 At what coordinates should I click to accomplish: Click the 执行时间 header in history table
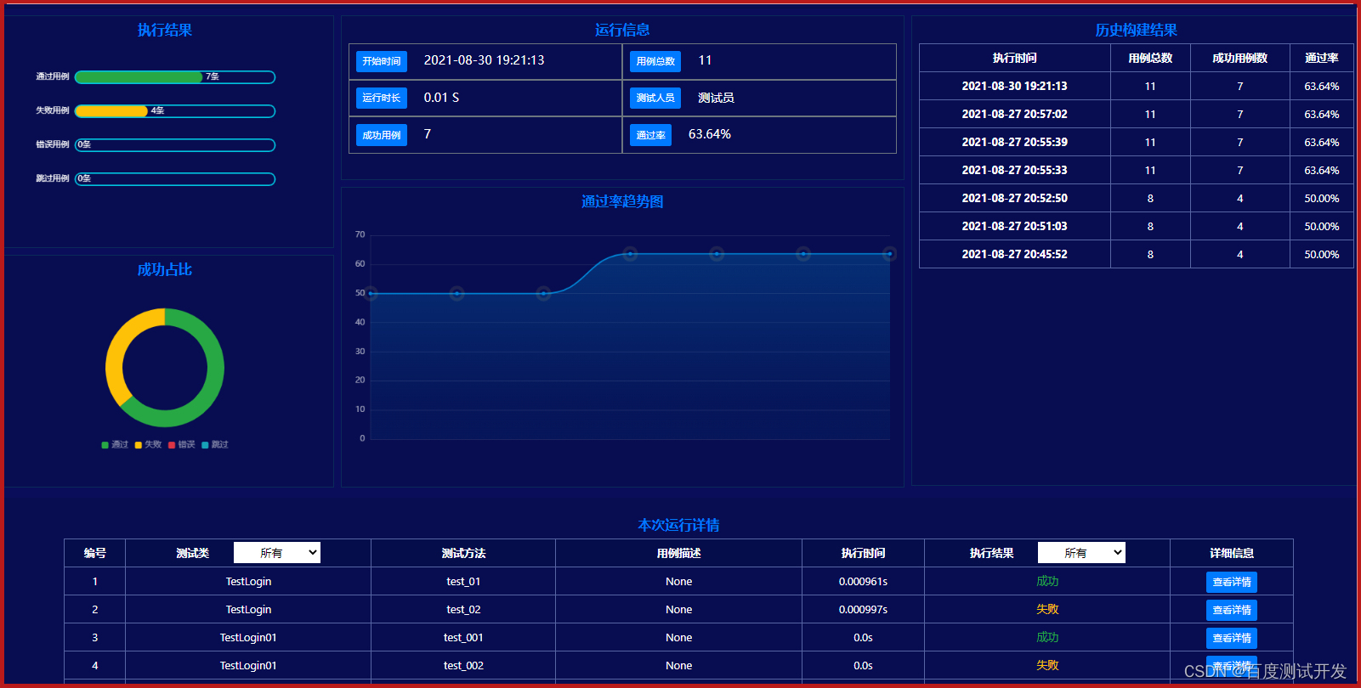pyautogui.click(x=1014, y=58)
